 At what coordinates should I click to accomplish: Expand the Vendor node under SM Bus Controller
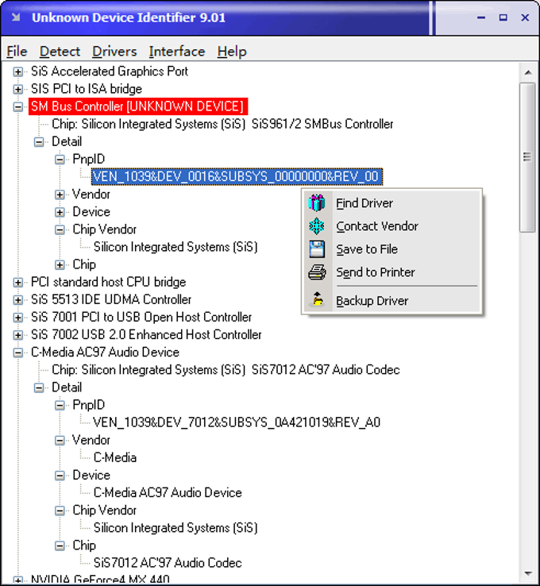[x=60, y=195]
